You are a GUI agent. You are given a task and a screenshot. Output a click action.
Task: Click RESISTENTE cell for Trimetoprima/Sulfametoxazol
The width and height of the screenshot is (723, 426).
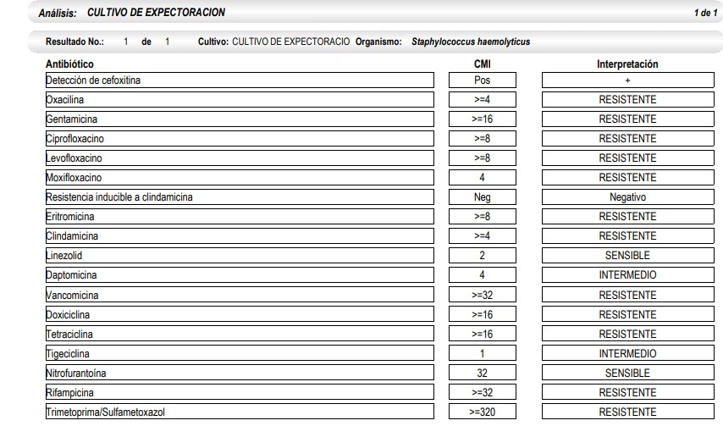[x=628, y=412]
